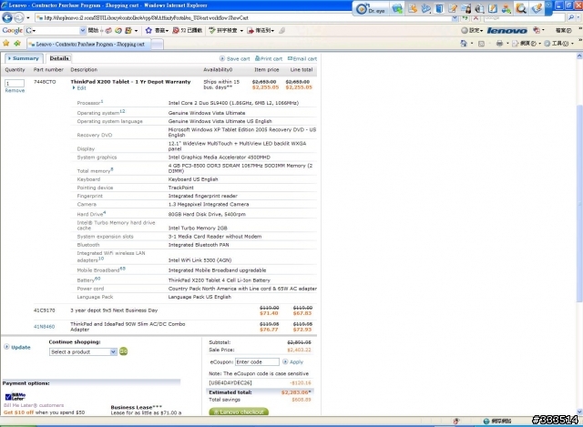Click the eCoupon Enter code field
The image size is (583, 427).
pos(257,362)
